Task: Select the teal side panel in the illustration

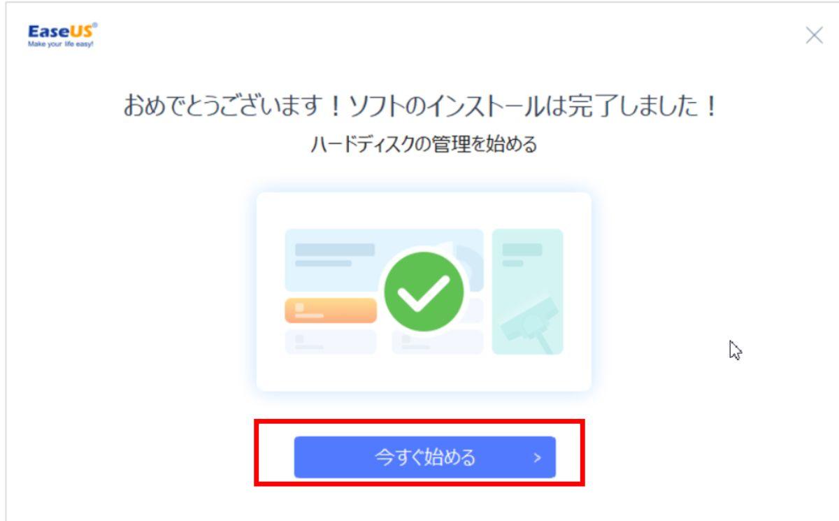Action: (527, 291)
